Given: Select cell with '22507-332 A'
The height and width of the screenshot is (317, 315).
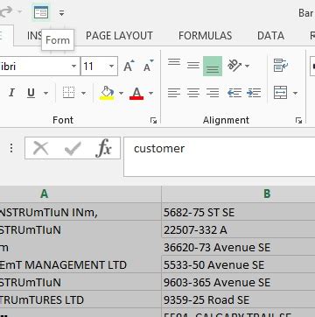Looking at the screenshot, I should (x=238, y=229).
